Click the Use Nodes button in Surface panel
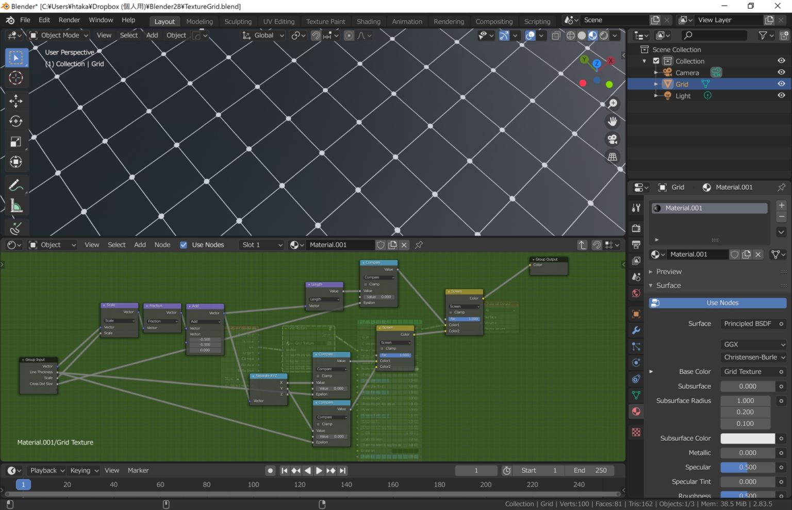 click(x=718, y=303)
